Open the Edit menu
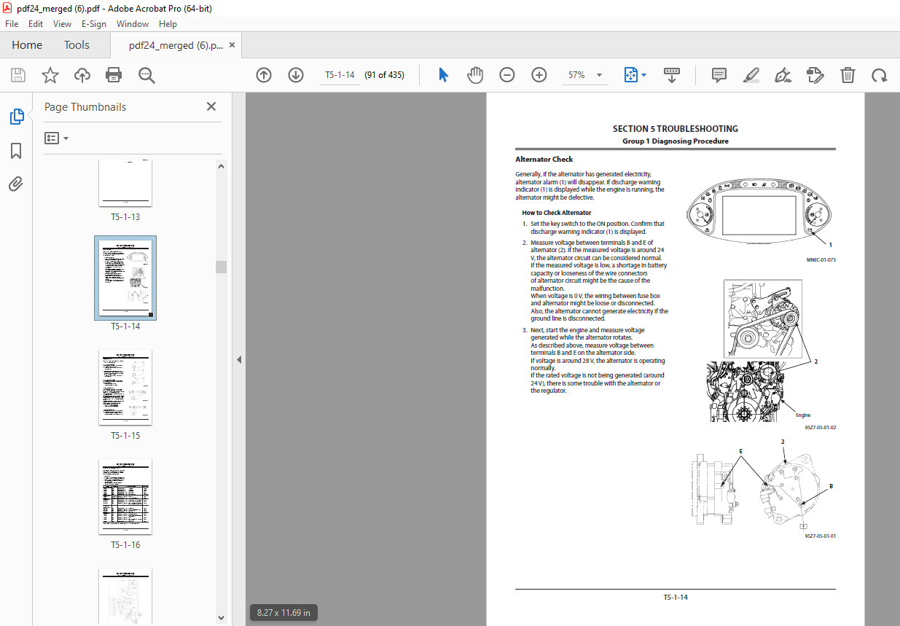900x626 pixels. tap(36, 23)
